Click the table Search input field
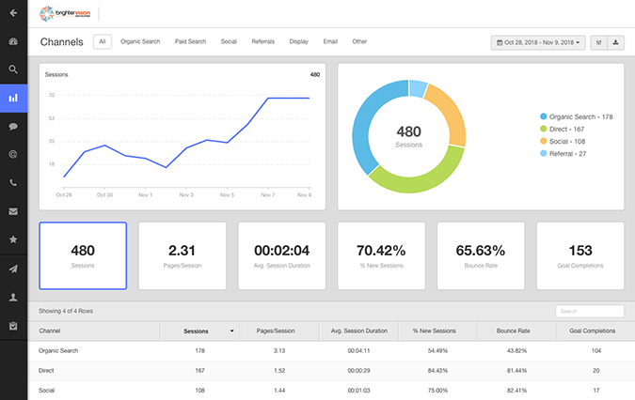635x400 pixels. (590, 311)
